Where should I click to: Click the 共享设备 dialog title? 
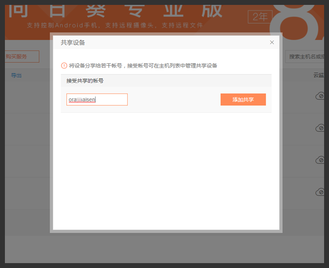[x=73, y=43]
